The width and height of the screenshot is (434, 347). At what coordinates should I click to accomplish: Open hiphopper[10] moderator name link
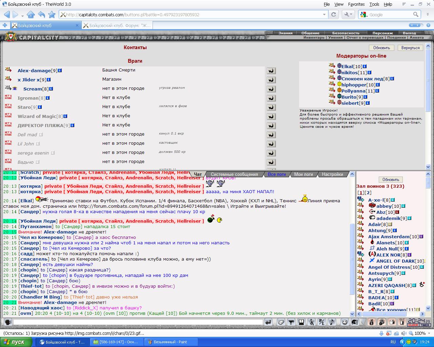(x=354, y=85)
